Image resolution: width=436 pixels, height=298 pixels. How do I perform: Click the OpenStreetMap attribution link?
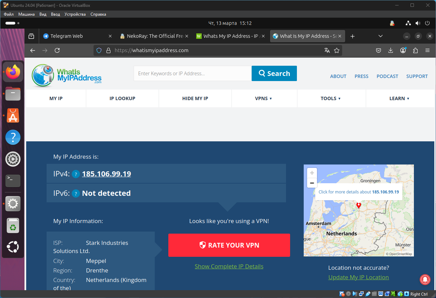400,254
